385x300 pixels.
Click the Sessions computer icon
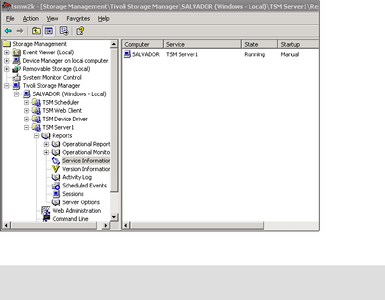(x=56, y=194)
